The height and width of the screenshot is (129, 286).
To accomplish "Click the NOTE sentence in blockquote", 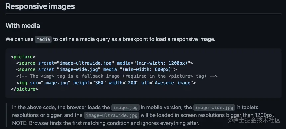I will point(106,123).
